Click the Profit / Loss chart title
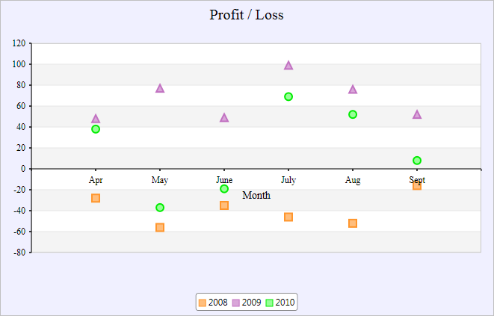 tap(247, 15)
